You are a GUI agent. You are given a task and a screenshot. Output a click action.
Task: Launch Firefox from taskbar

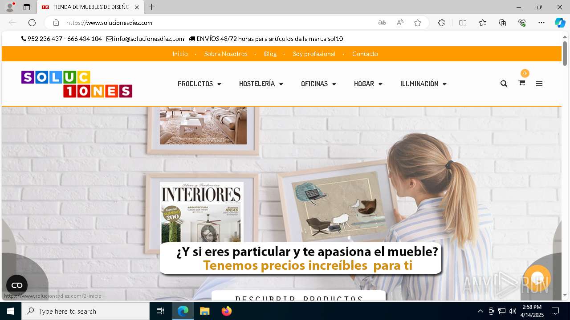(226, 311)
